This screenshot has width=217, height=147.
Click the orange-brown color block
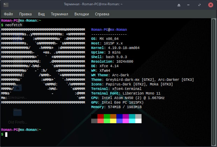point(113,116)
